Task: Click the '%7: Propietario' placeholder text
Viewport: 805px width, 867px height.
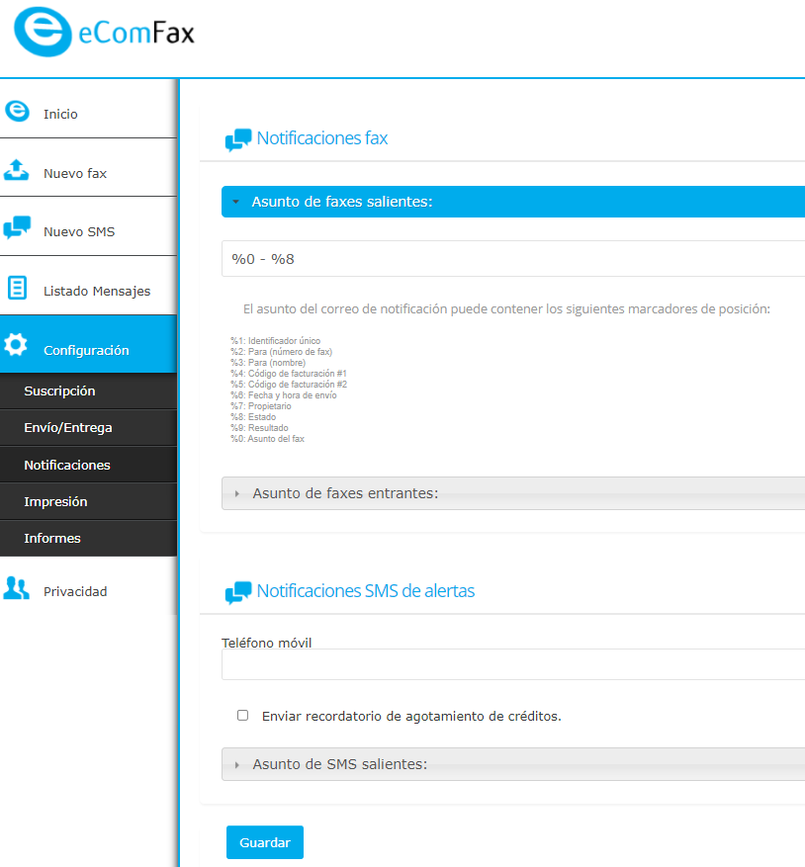Action: [261, 406]
